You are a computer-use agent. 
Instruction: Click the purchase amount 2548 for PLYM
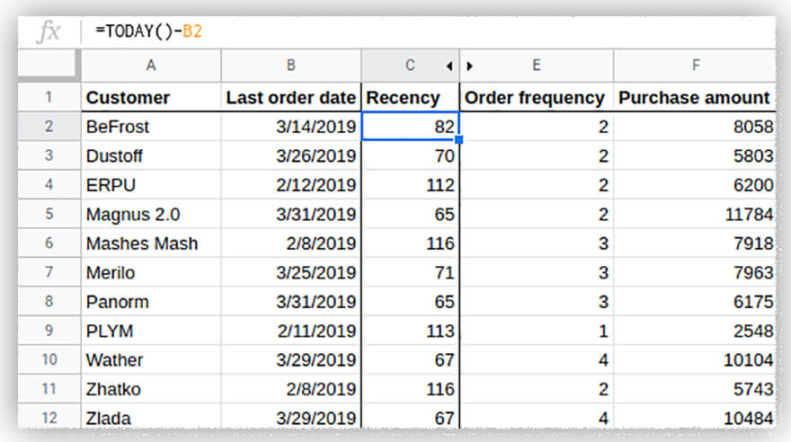pos(694,331)
